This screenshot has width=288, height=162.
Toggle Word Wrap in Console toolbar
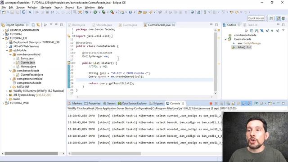tap(238, 103)
